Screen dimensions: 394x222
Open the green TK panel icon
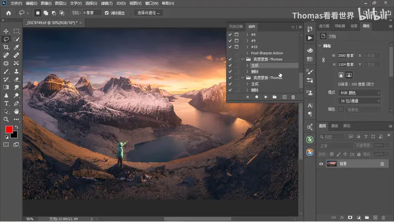310,140
